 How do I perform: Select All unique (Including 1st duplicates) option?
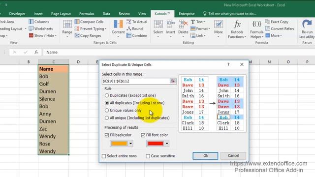(x=137, y=118)
